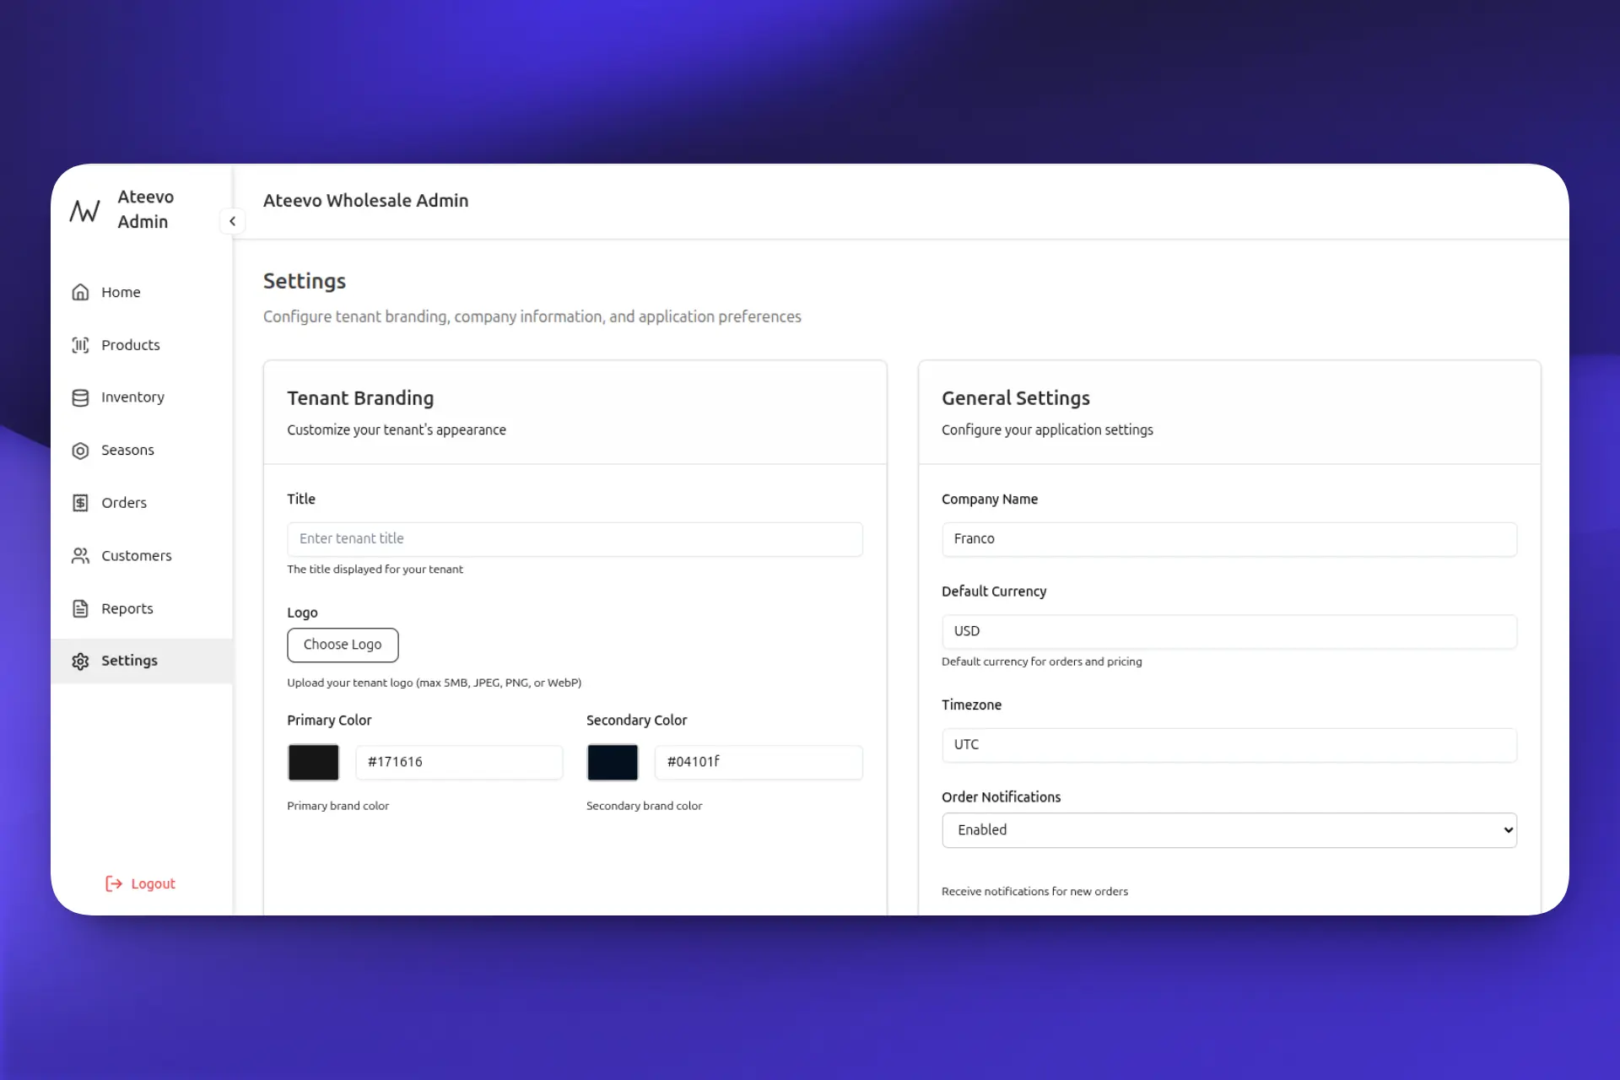Click the Logout arrow icon
Screen dimensions: 1620x1080
(x=113, y=883)
